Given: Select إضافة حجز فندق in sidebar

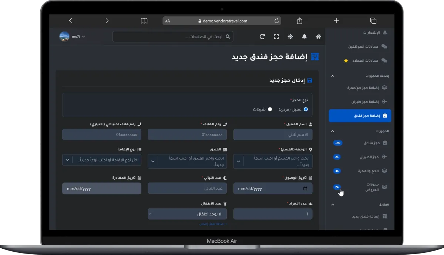Looking at the screenshot, I should pos(360,116).
